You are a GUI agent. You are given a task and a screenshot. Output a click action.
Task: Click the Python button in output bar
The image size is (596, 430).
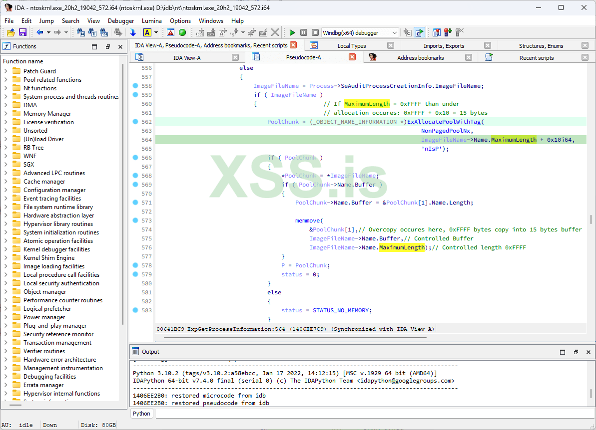(x=142, y=414)
